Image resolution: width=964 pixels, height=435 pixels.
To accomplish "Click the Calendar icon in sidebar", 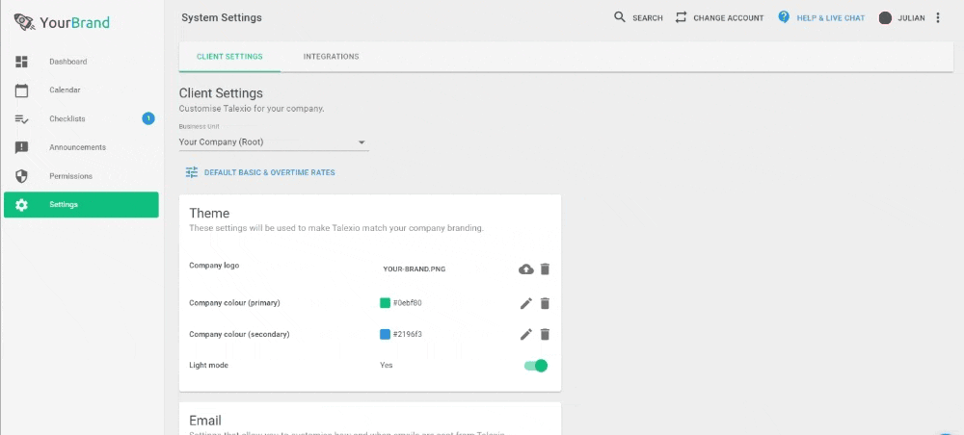I will tap(21, 90).
